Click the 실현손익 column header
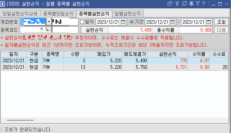This screenshot has width=231, height=133. [168, 54]
